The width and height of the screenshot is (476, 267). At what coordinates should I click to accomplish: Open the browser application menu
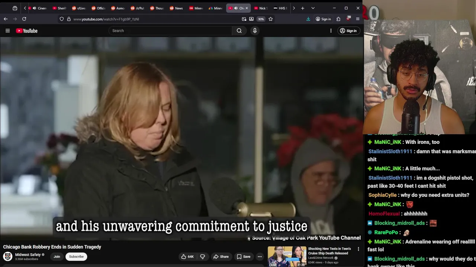click(x=358, y=19)
